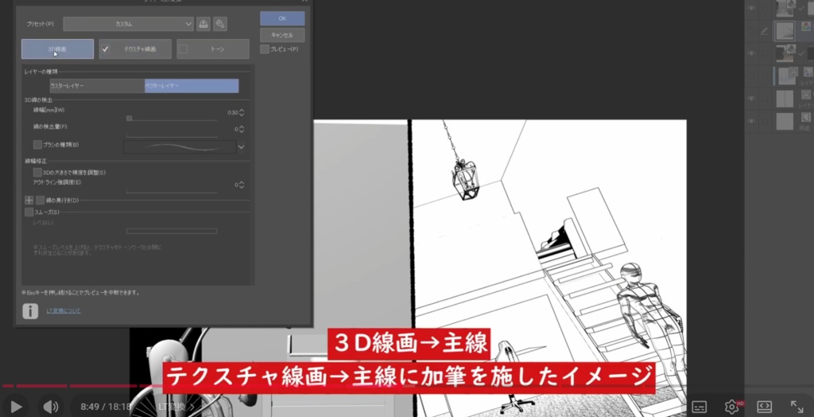Screen dimensions: 814x417
Task: Switch to theater mode view
Action: (x=764, y=407)
